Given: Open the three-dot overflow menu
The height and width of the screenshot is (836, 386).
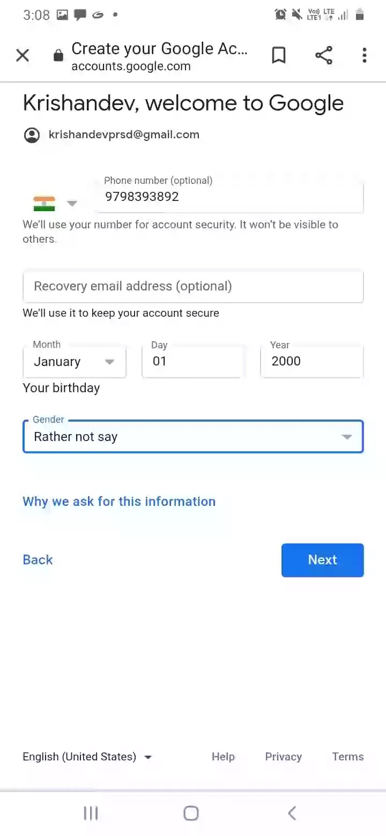Looking at the screenshot, I should (x=365, y=55).
